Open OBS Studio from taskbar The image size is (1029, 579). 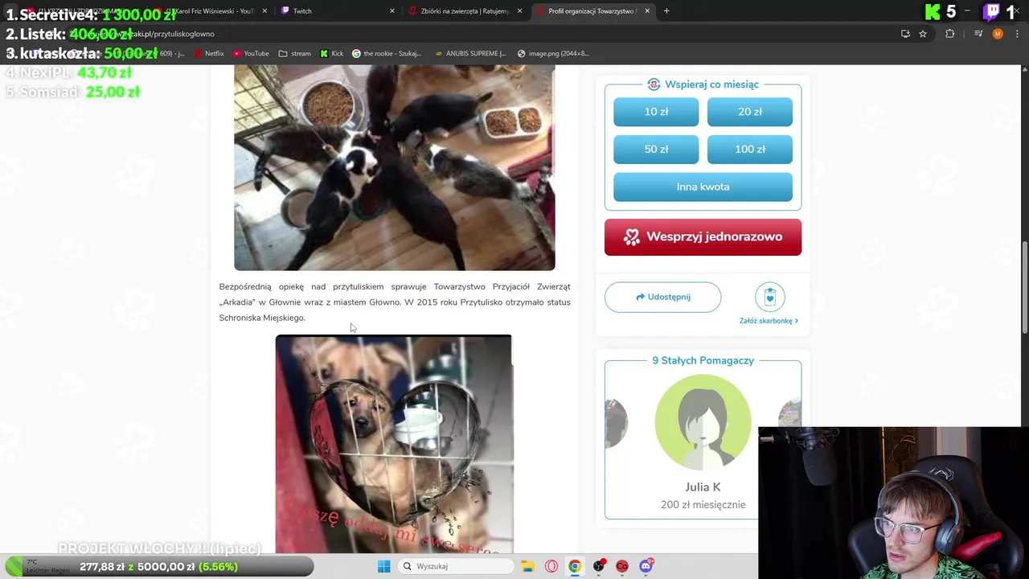[598, 566]
